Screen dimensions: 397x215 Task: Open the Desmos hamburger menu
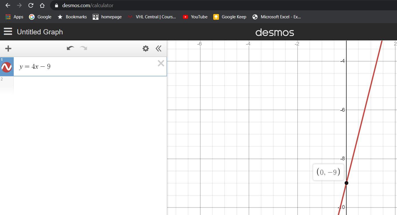[8, 31]
